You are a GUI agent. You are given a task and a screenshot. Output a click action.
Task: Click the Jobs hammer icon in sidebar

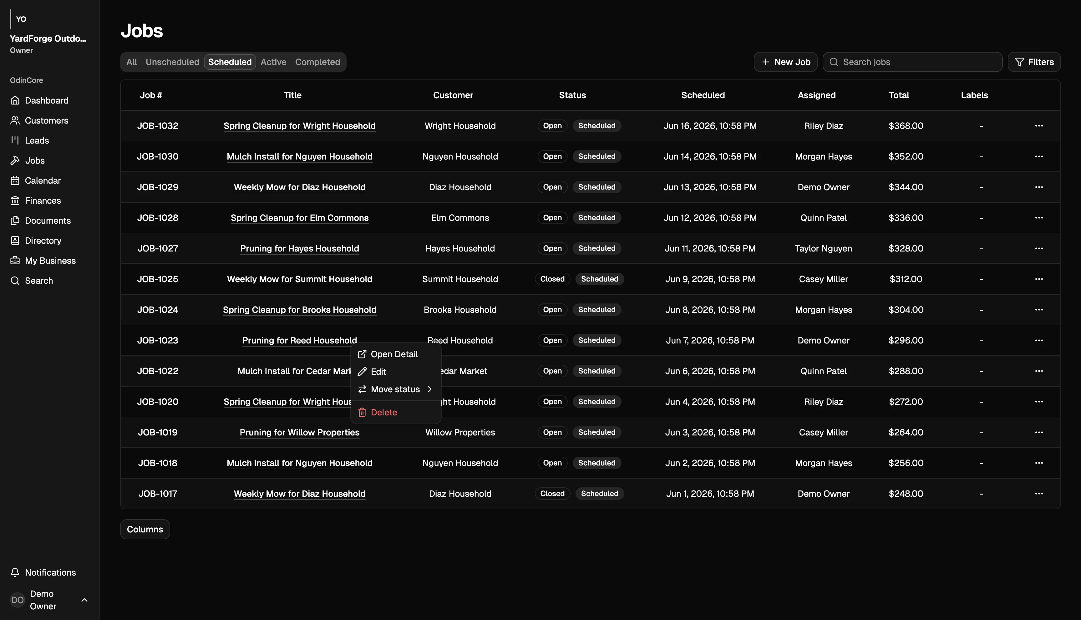pyautogui.click(x=15, y=160)
